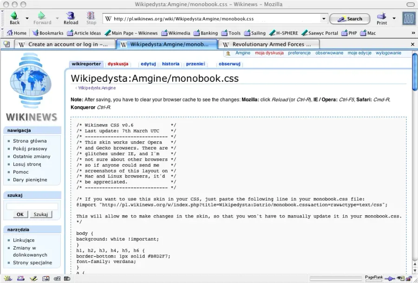Click the obserwuj page tab

pyautogui.click(x=229, y=64)
